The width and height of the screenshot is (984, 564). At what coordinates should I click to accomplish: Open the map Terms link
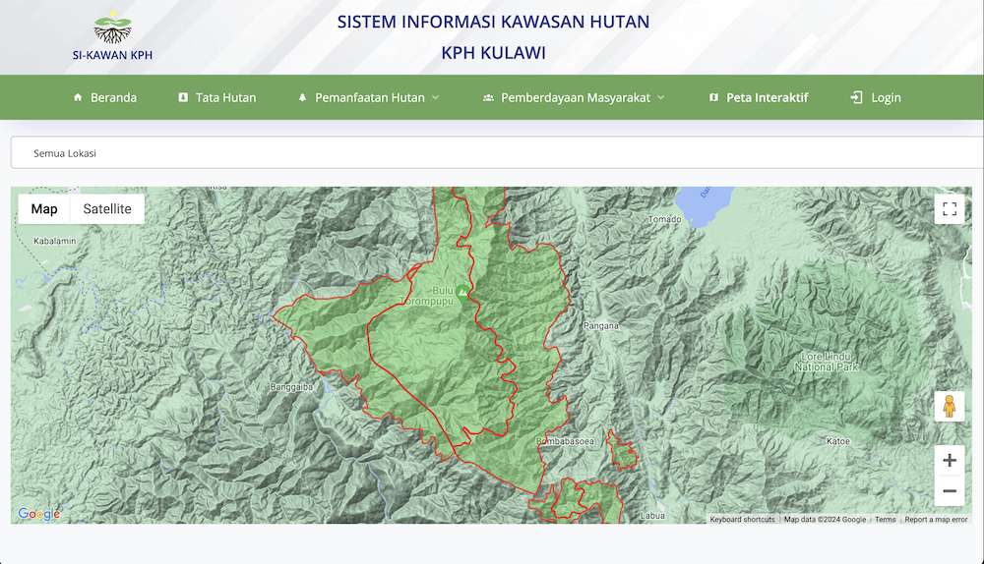pos(885,520)
